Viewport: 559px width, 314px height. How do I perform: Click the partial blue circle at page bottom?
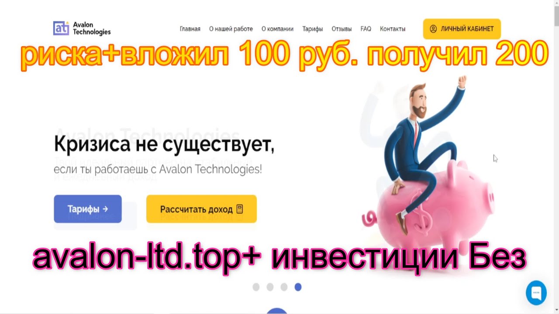click(276, 311)
